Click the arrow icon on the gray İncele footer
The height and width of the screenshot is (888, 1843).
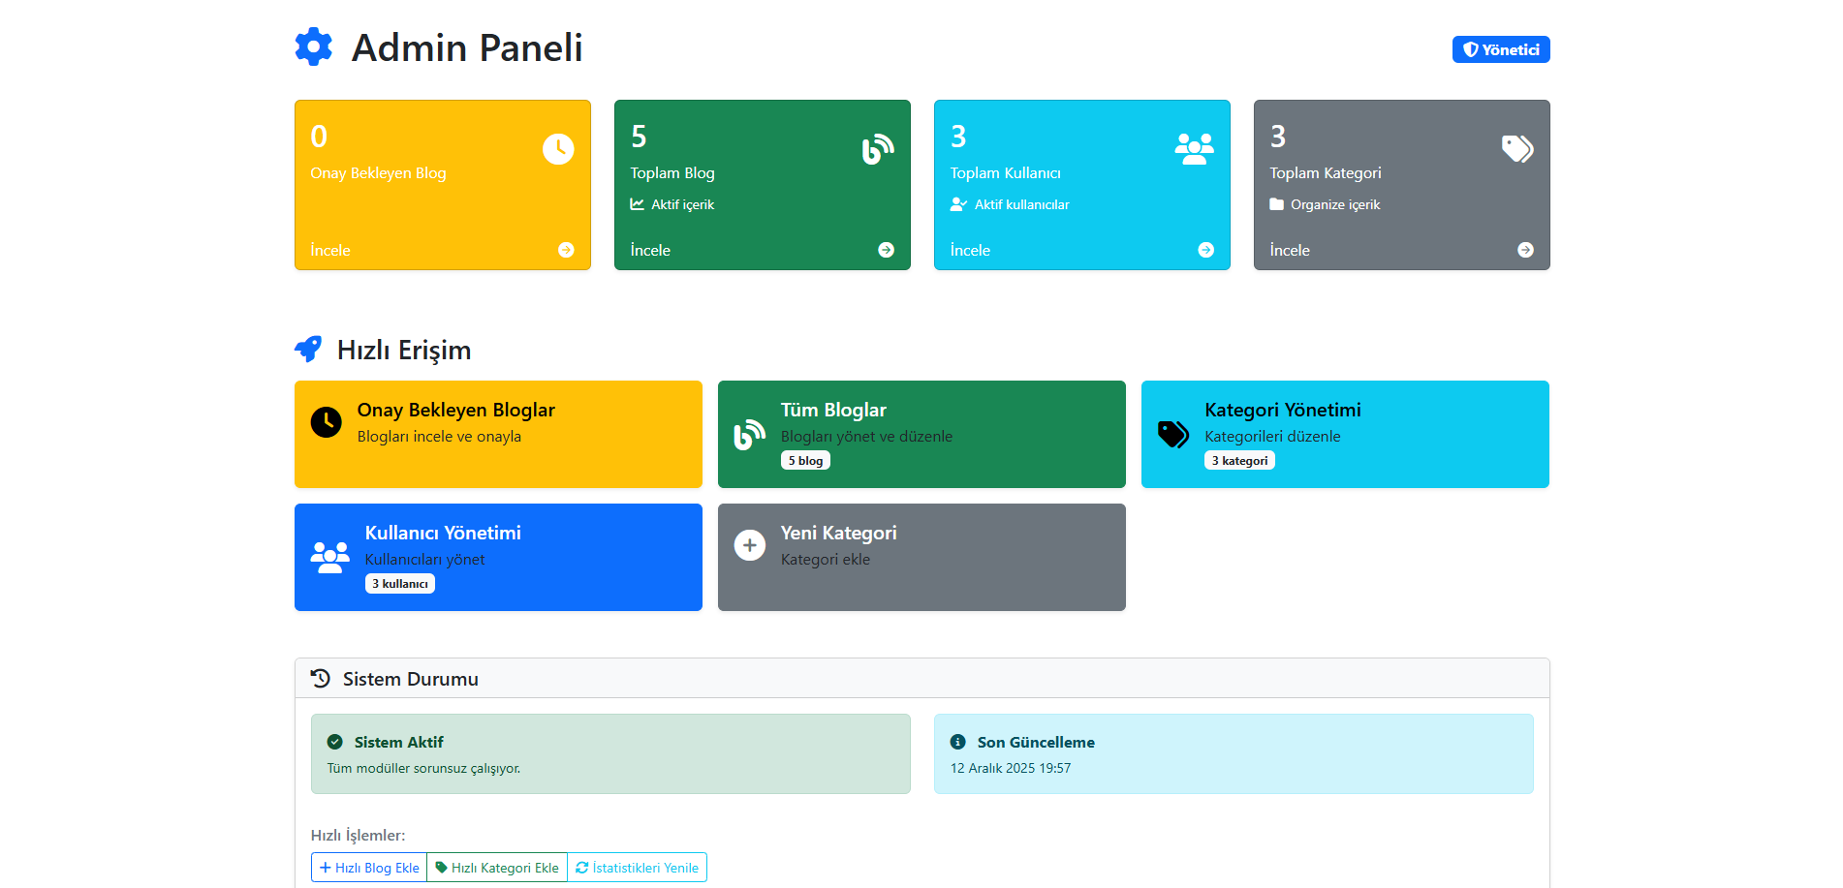tap(1525, 250)
